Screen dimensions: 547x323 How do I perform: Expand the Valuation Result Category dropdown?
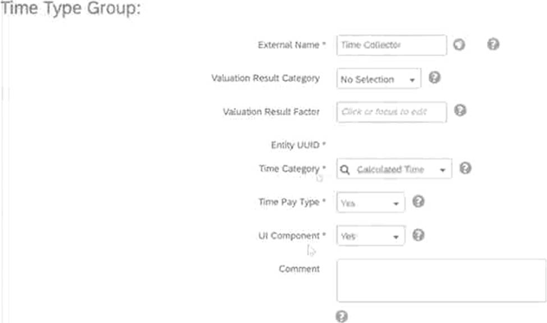tap(412, 80)
